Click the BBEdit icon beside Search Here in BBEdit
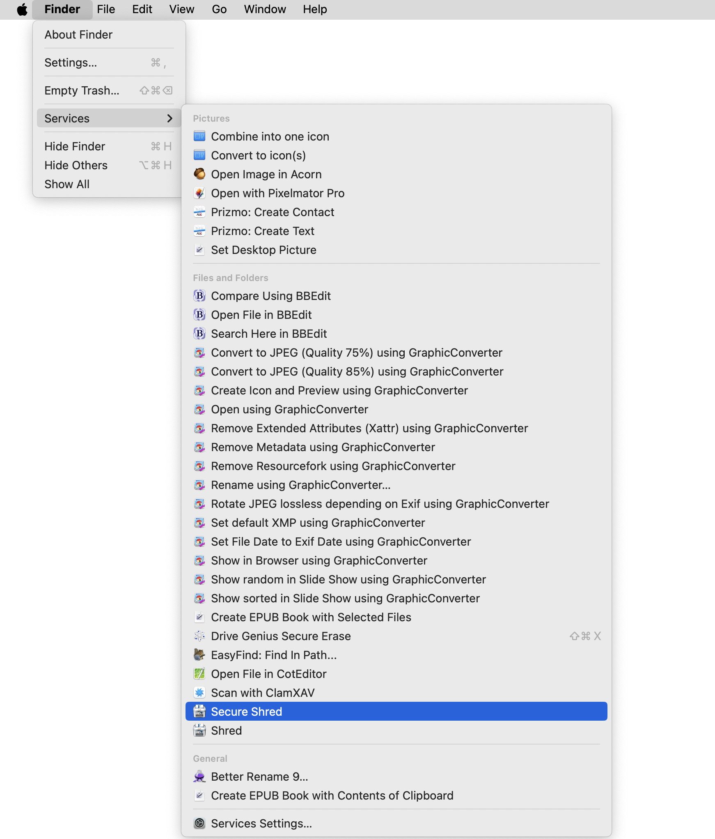The height and width of the screenshot is (839, 715). tap(199, 334)
